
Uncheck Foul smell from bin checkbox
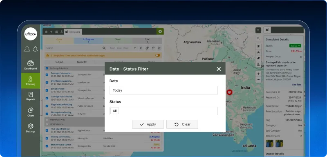(47, 130)
